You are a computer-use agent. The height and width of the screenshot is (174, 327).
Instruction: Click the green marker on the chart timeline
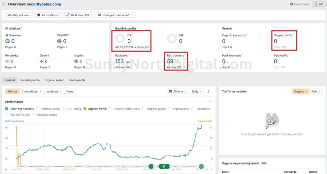[x=201, y=166]
